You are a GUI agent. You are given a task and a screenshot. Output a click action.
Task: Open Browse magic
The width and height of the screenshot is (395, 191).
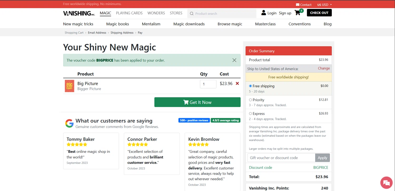tap(230, 24)
